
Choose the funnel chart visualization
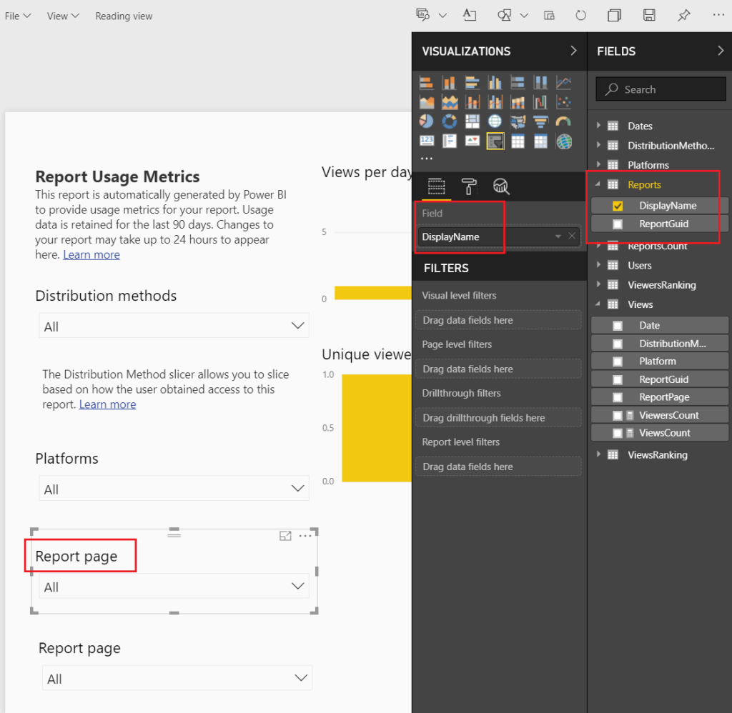pos(540,120)
